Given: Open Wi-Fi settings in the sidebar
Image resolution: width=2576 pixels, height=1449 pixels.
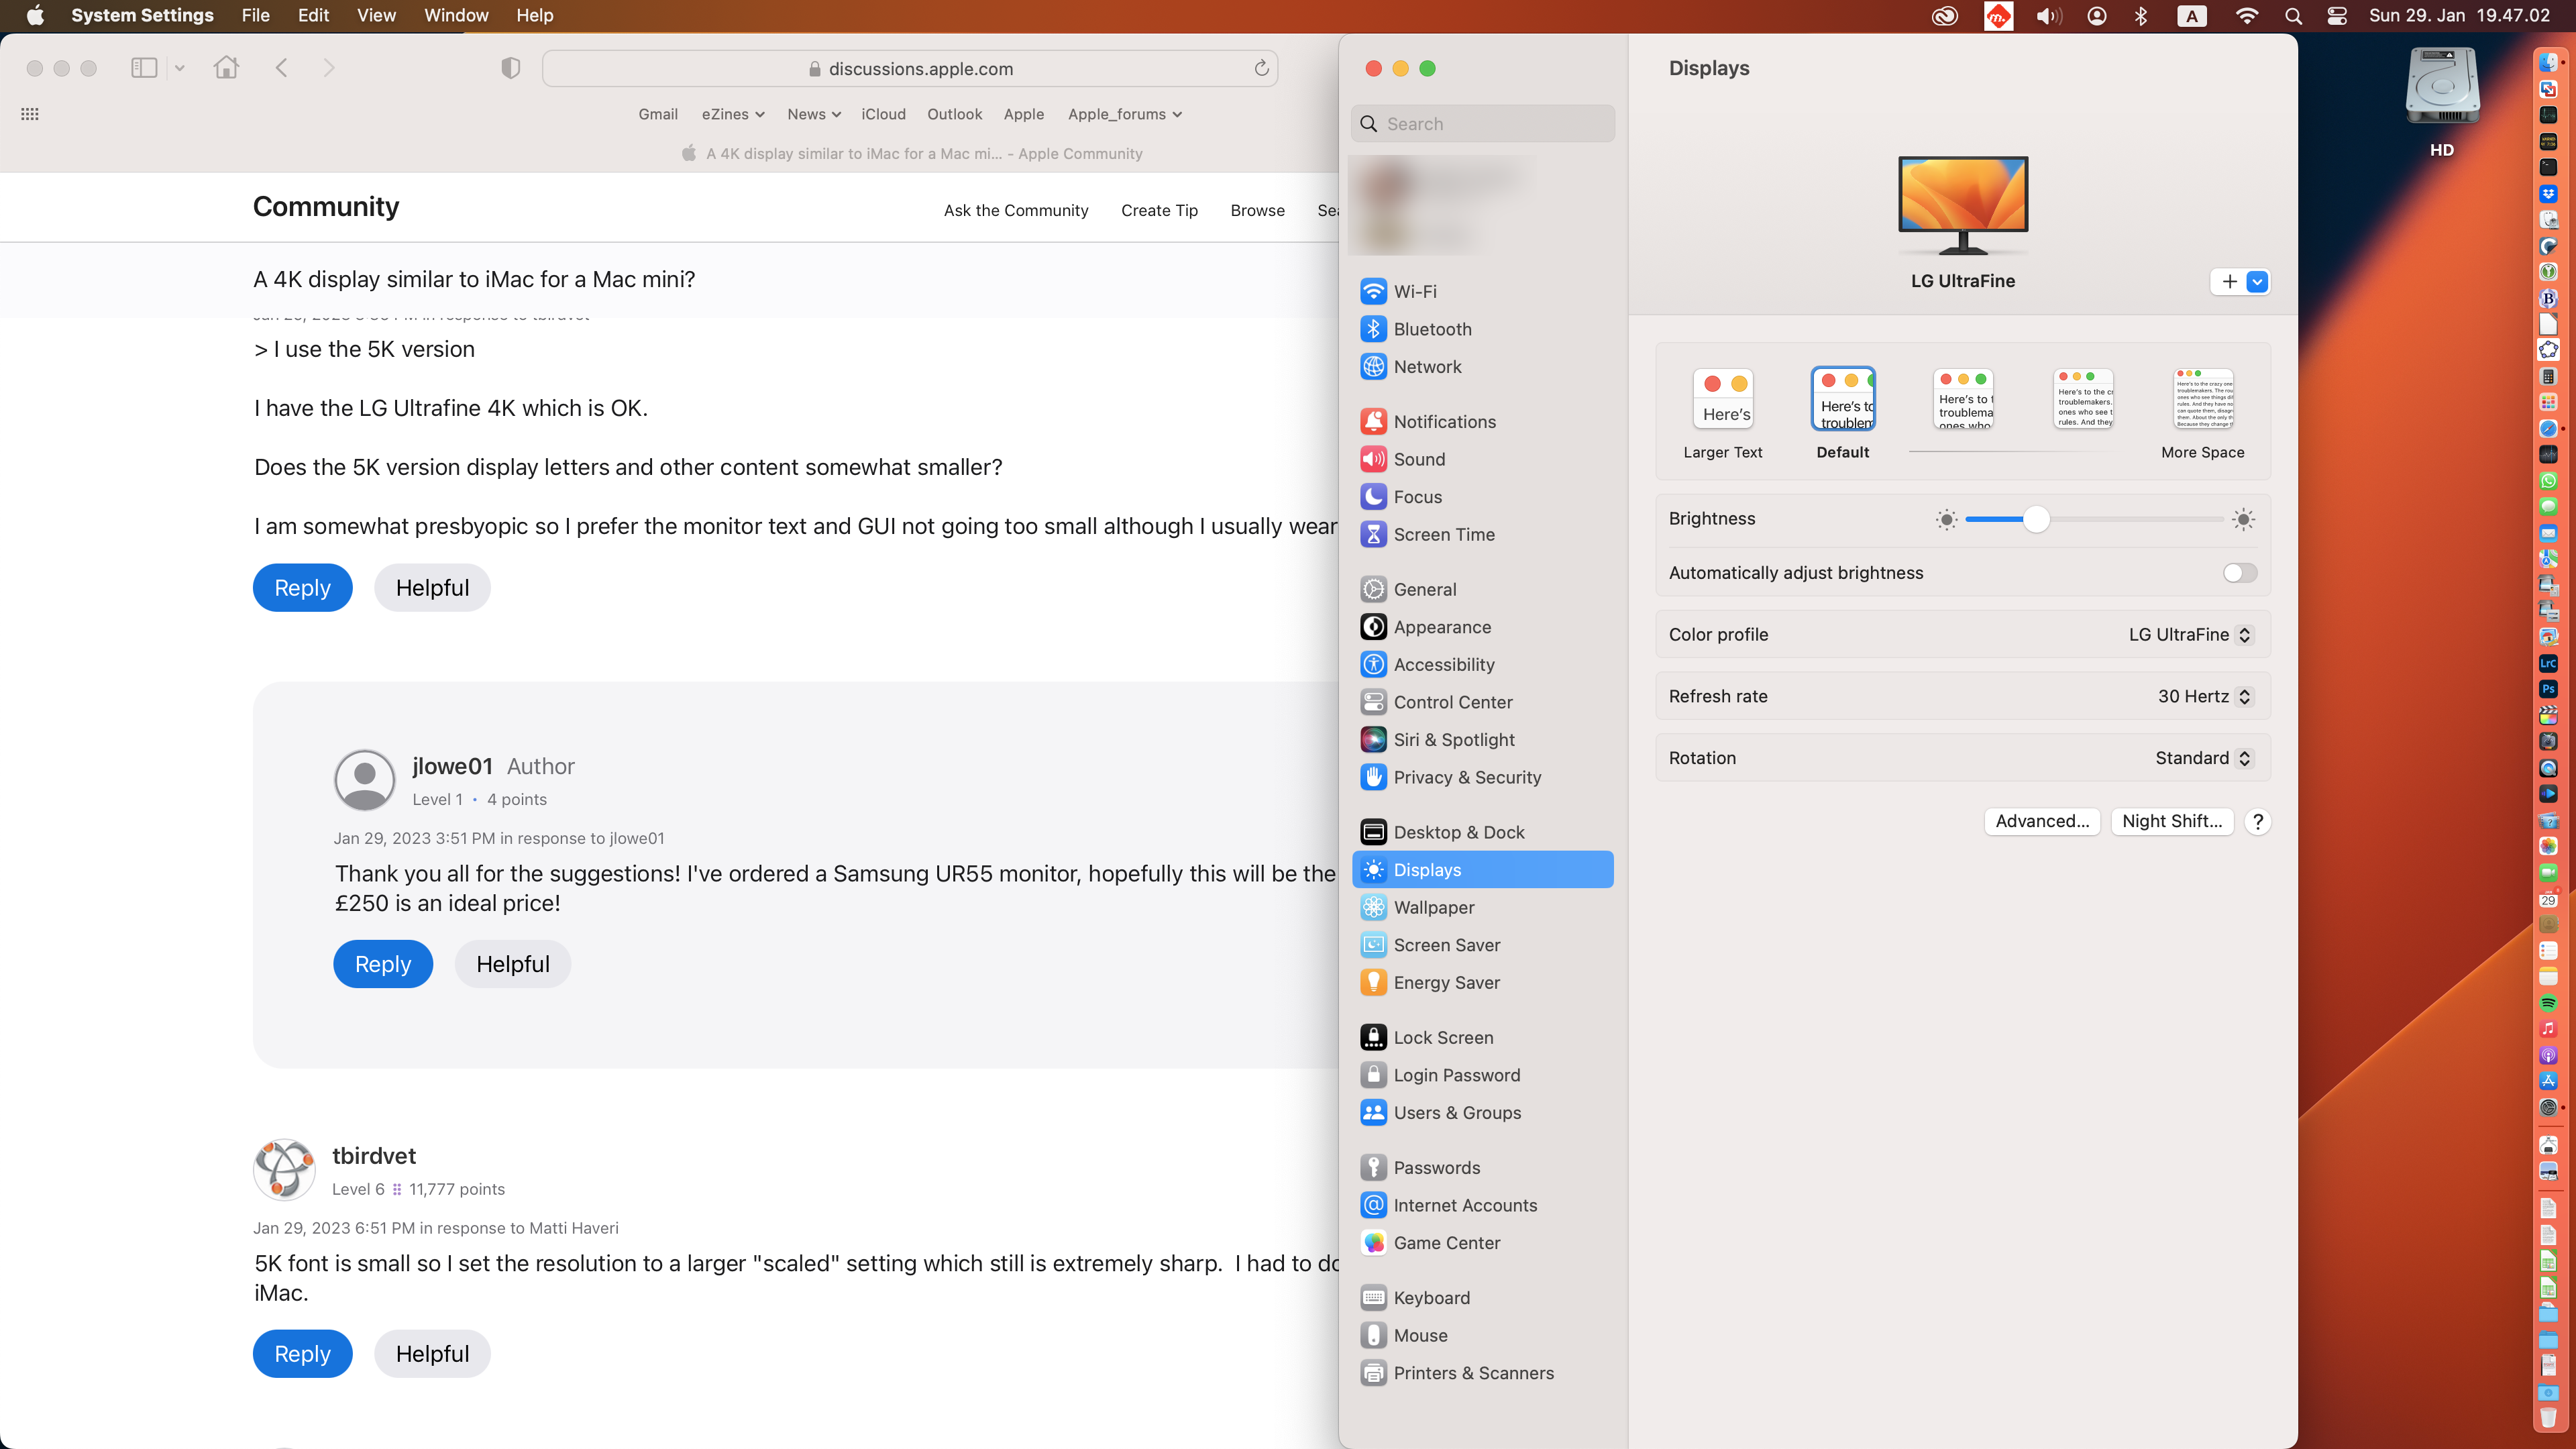Looking at the screenshot, I should pos(1414,291).
